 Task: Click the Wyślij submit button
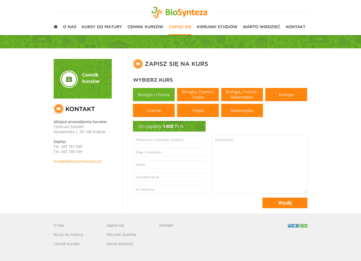coord(285,203)
